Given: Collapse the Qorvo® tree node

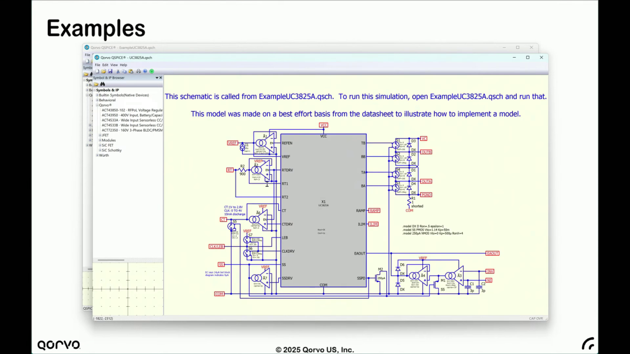Looking at the screenshot, I should (x=97, y=105).
